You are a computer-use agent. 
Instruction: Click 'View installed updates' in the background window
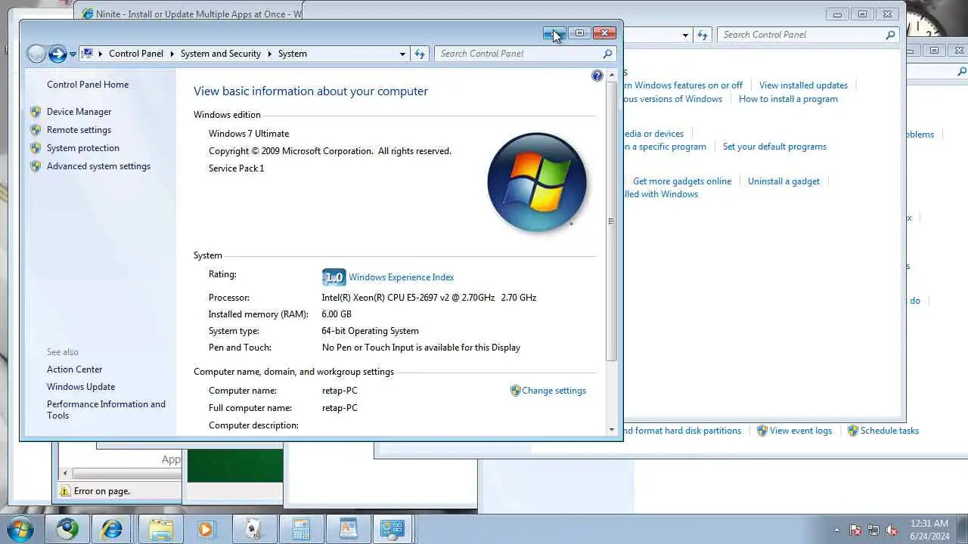(803, 85)
